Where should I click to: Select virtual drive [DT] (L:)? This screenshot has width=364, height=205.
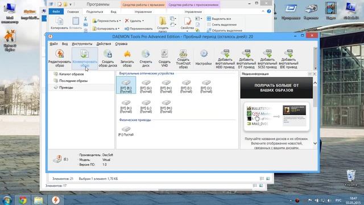tap(146, 106)
